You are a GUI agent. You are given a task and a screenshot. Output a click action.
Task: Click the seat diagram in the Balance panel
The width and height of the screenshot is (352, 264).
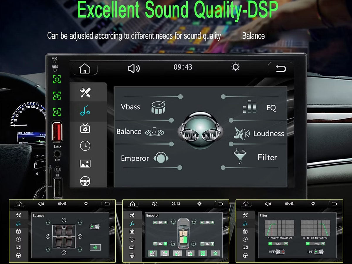(x=64, y=236)
